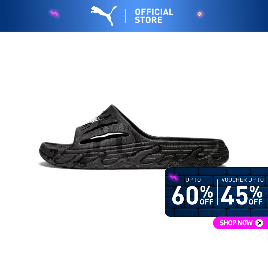Click the pink lightning bolt in header
The width and height of the screenshot is (268, 268).
(54, 13)
